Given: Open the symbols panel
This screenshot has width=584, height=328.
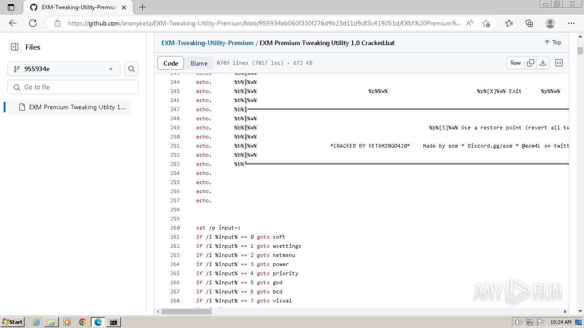Looking at the screenshot, I should point(559,63).
